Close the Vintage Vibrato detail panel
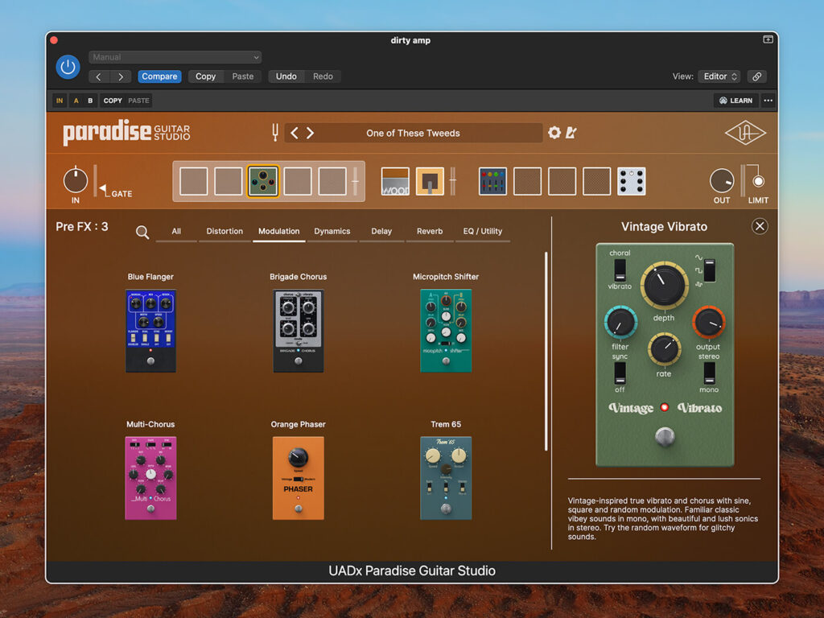Screen dimensions: 824x618 760,226
